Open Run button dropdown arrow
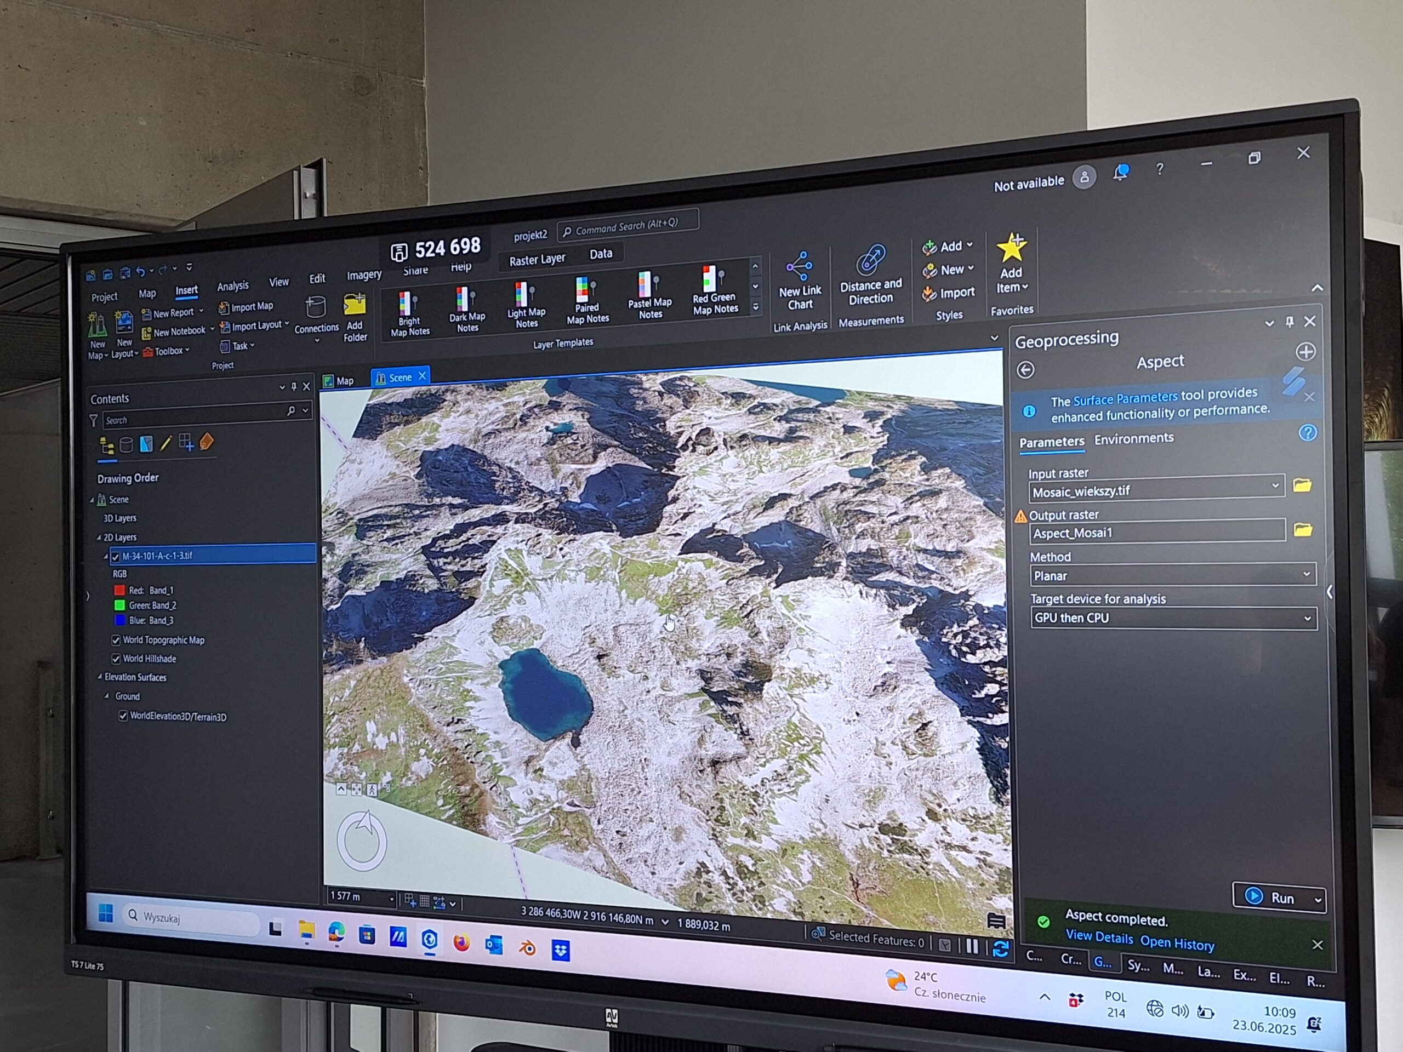 pos(1318,900)
